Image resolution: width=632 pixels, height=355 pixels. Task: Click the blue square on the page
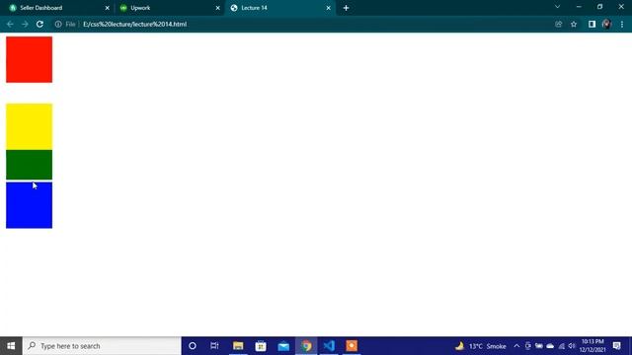[29, 205]
